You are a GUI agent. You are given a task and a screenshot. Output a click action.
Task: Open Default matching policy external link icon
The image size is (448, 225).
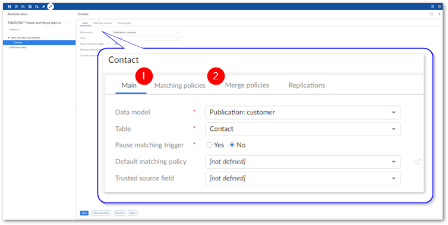coord(417,162)
